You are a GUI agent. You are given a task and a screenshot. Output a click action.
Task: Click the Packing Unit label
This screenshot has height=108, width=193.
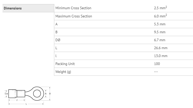pos(65,64)
